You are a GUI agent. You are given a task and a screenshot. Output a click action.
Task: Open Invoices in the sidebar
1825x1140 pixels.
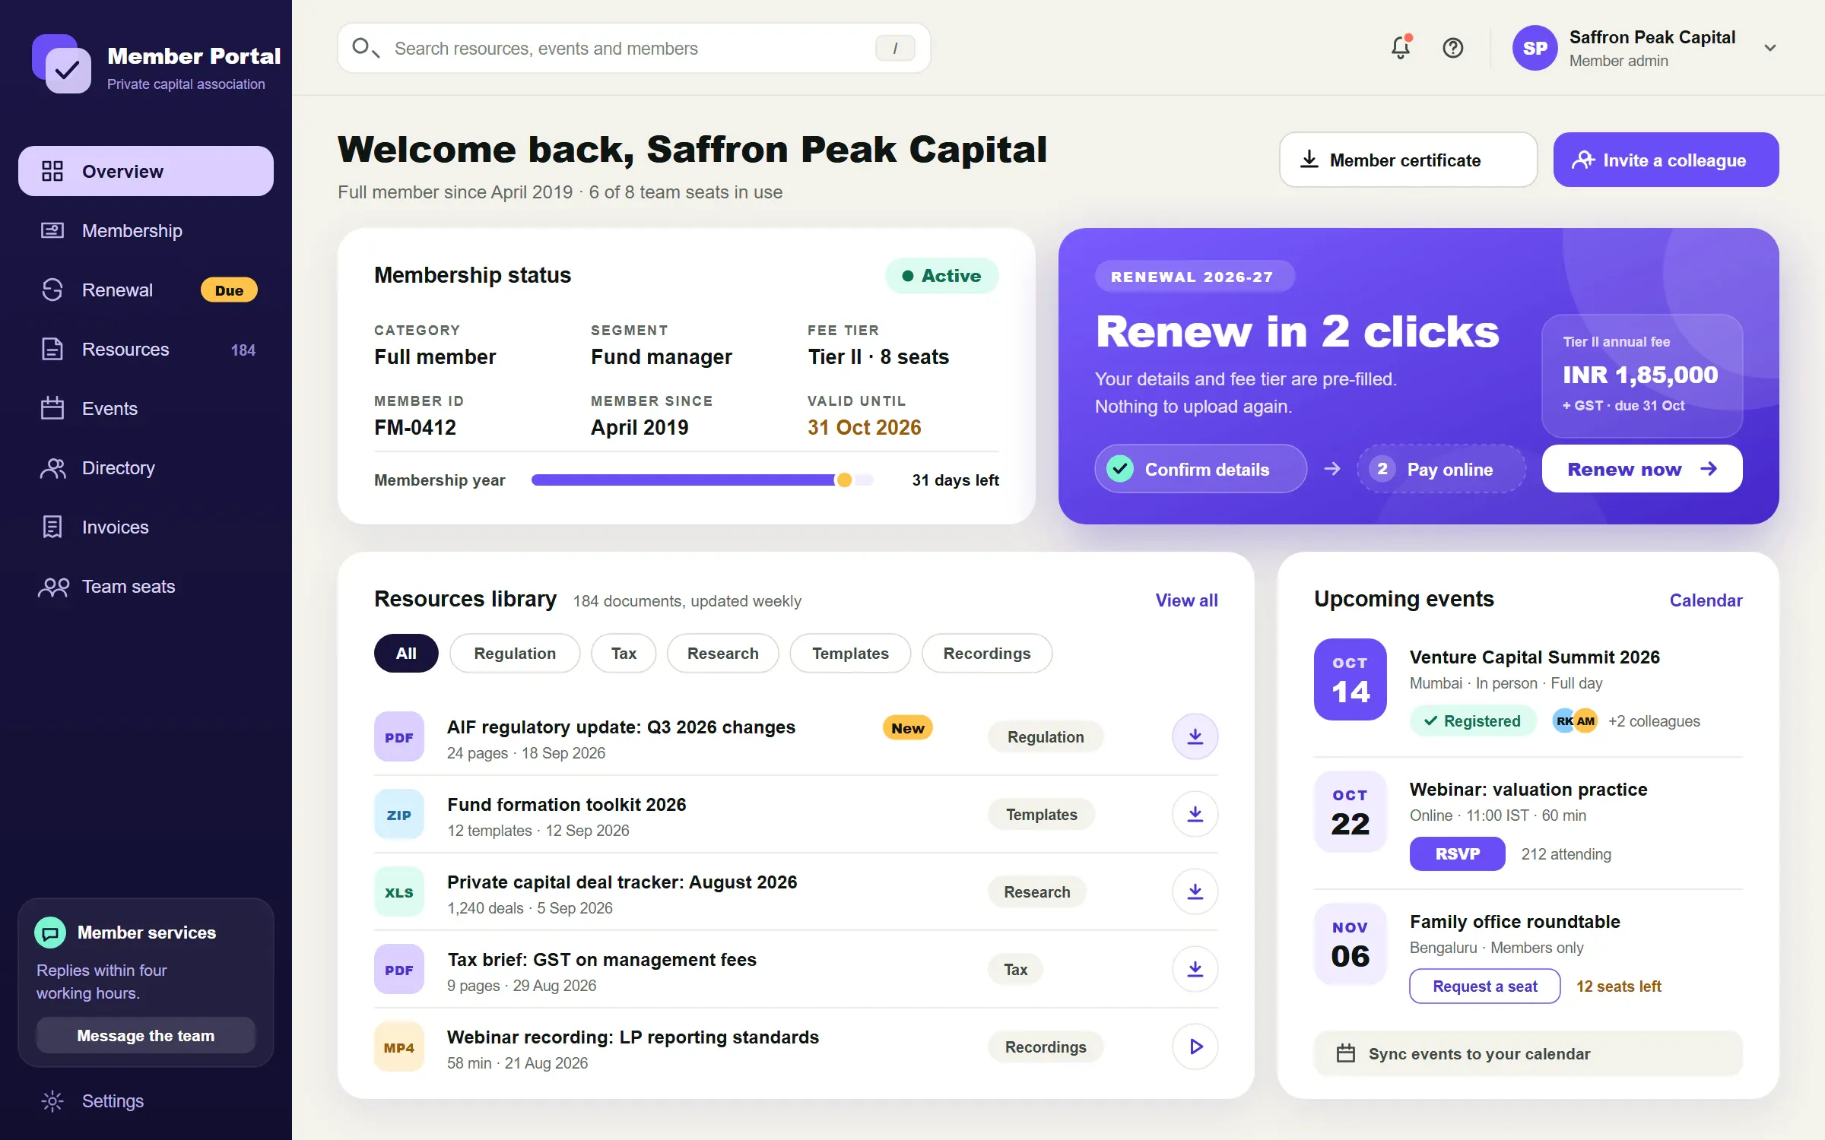(146, 527)
